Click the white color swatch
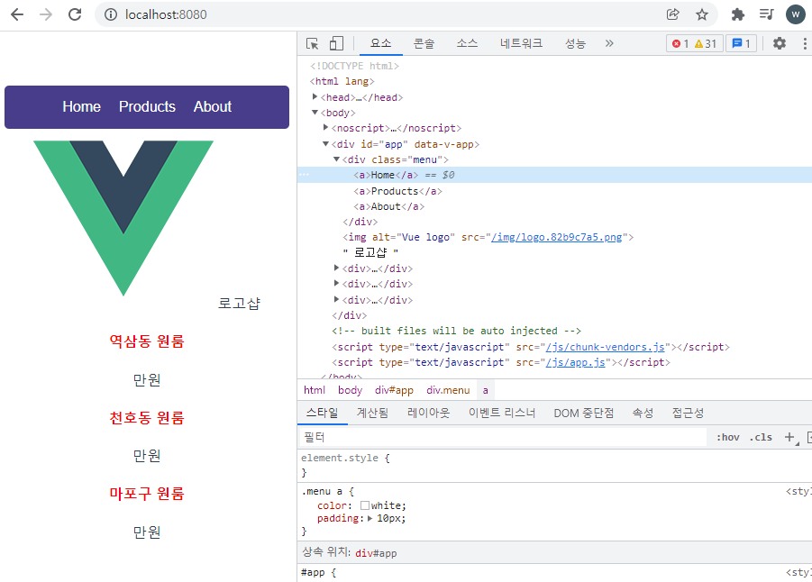This screenshot has width=812, height=582. click(x=365, y=505)
